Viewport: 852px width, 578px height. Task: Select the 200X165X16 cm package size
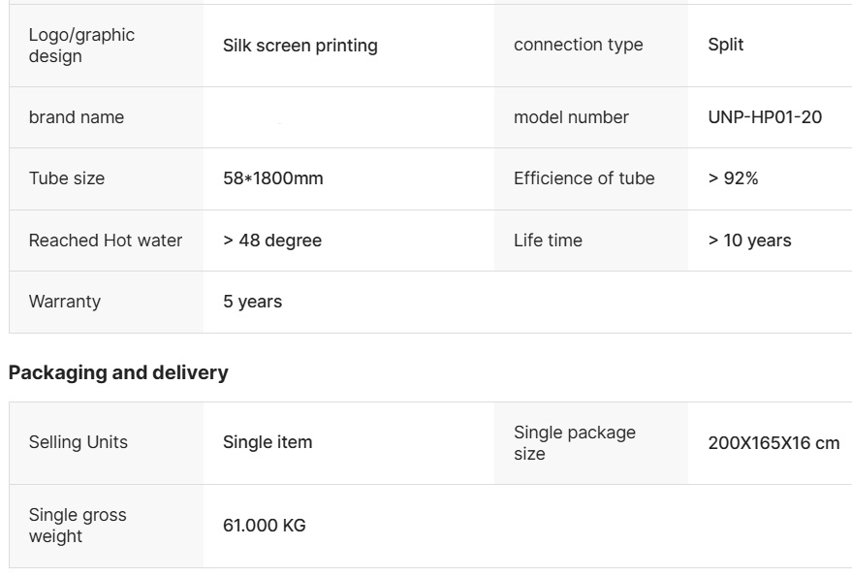(773, 443)
